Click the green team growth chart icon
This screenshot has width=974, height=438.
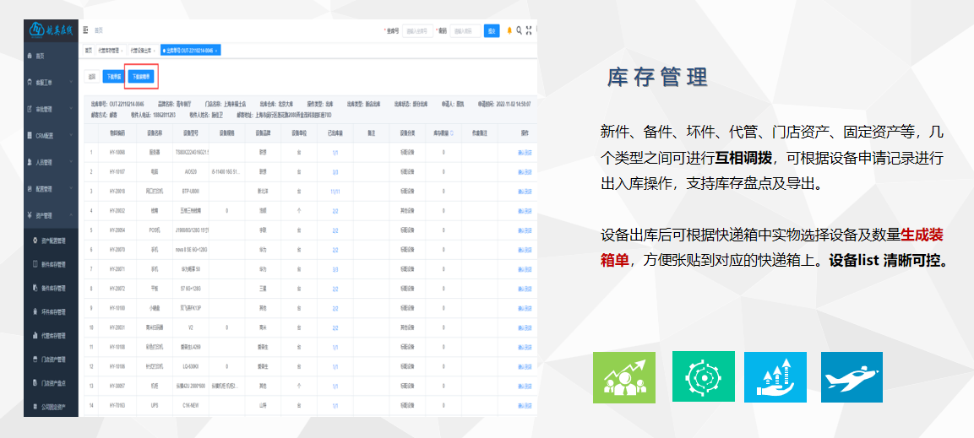624,377
